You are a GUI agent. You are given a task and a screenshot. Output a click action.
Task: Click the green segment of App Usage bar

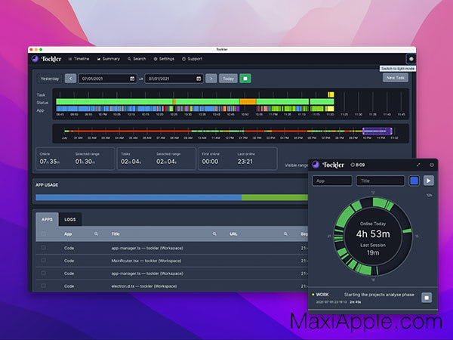[275, 197]
